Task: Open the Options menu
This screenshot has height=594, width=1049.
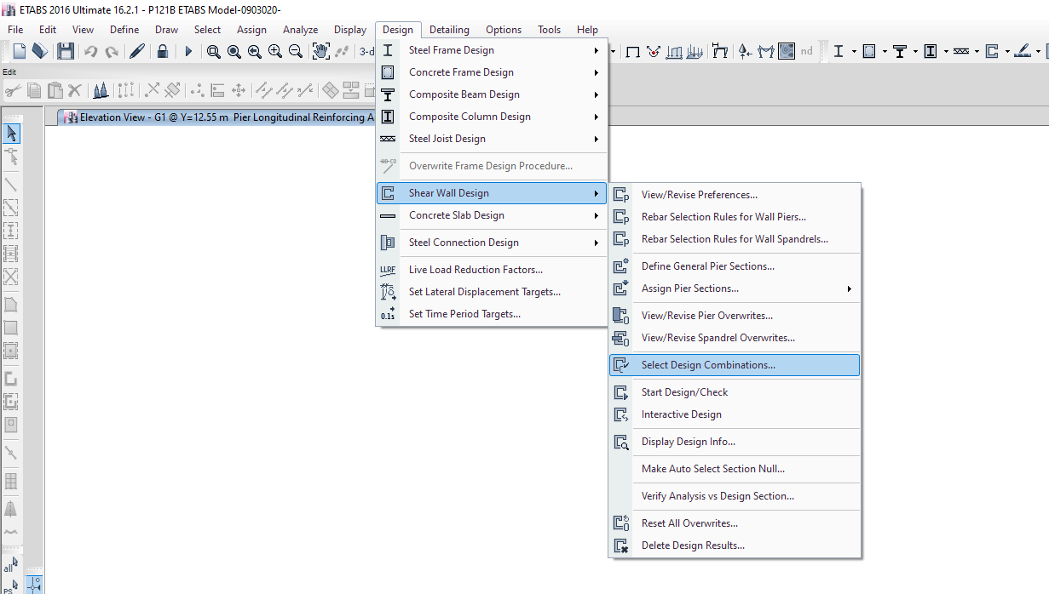Action: (504, 29)
